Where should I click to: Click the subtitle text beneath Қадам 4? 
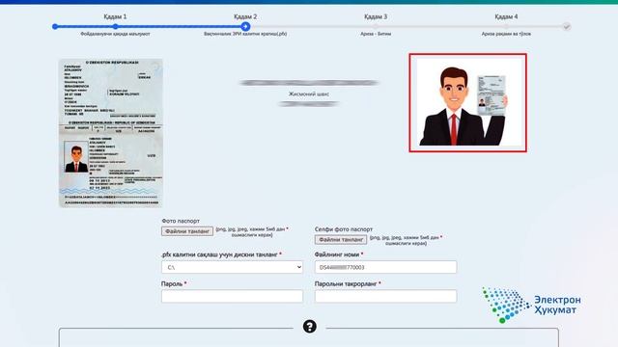point(506,34)
